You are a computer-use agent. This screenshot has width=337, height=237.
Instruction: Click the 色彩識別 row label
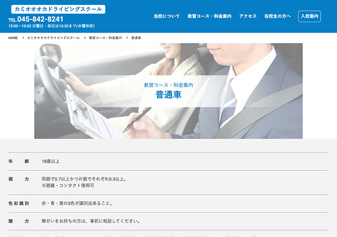coord(19,203)
